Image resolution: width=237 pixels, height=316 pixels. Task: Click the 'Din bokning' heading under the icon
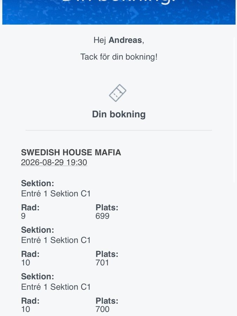tap(119, 114)
